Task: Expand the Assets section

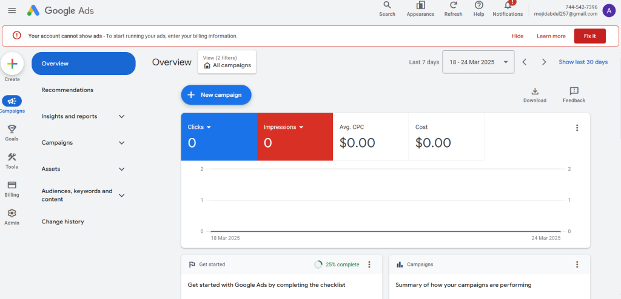Action: [x=121, y=169]
